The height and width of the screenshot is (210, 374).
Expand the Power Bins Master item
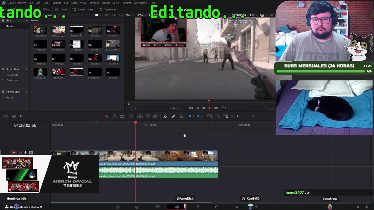pyautogui.click(x=3, y=97)
